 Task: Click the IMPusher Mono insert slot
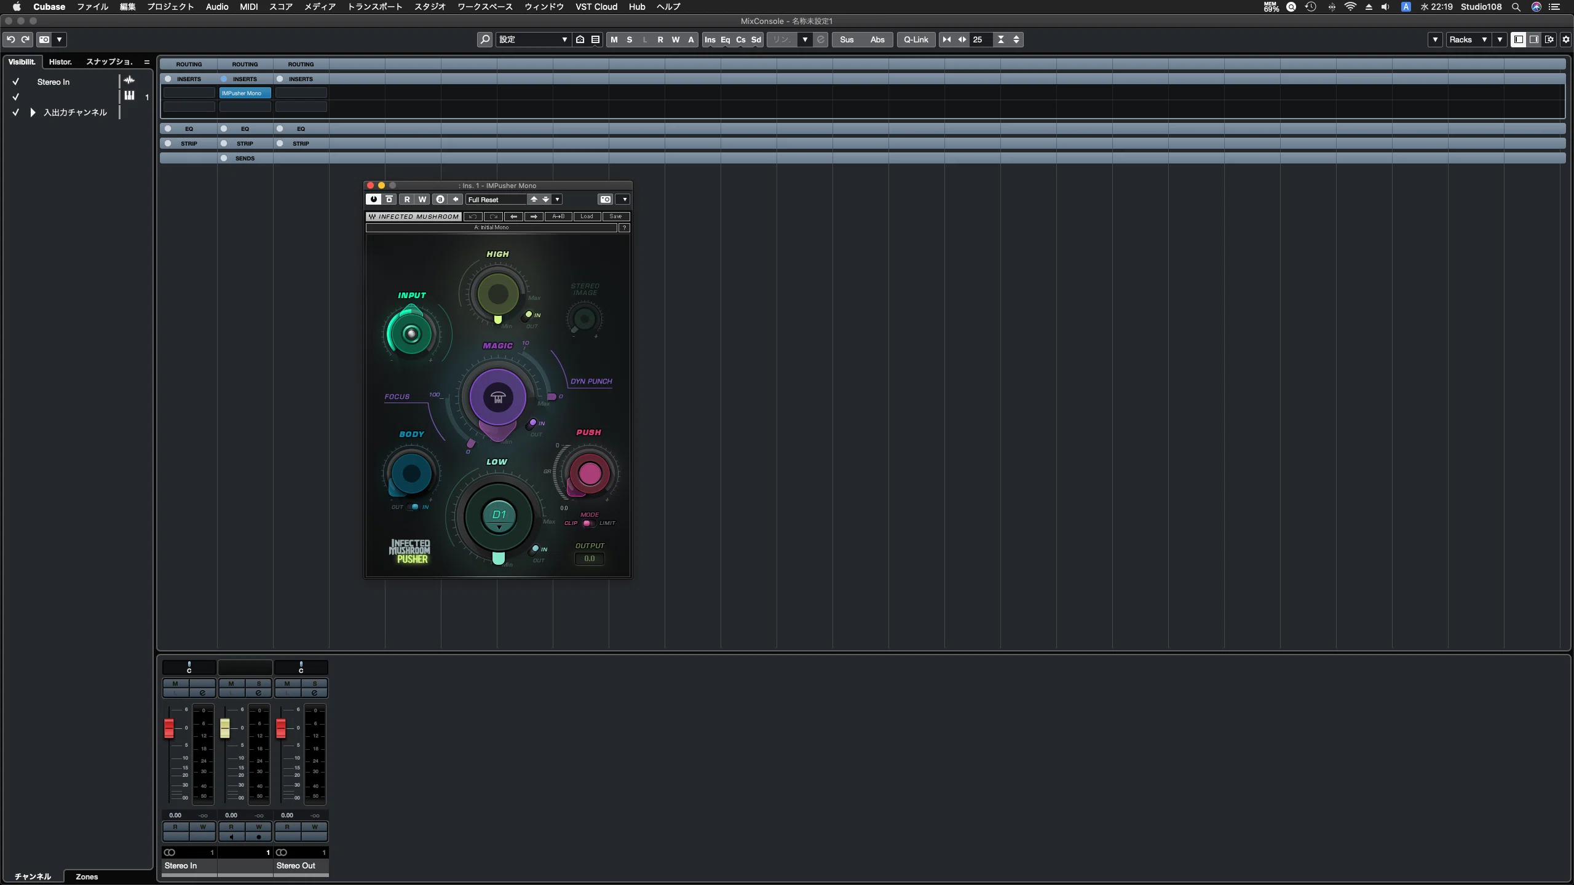(245, 93)
